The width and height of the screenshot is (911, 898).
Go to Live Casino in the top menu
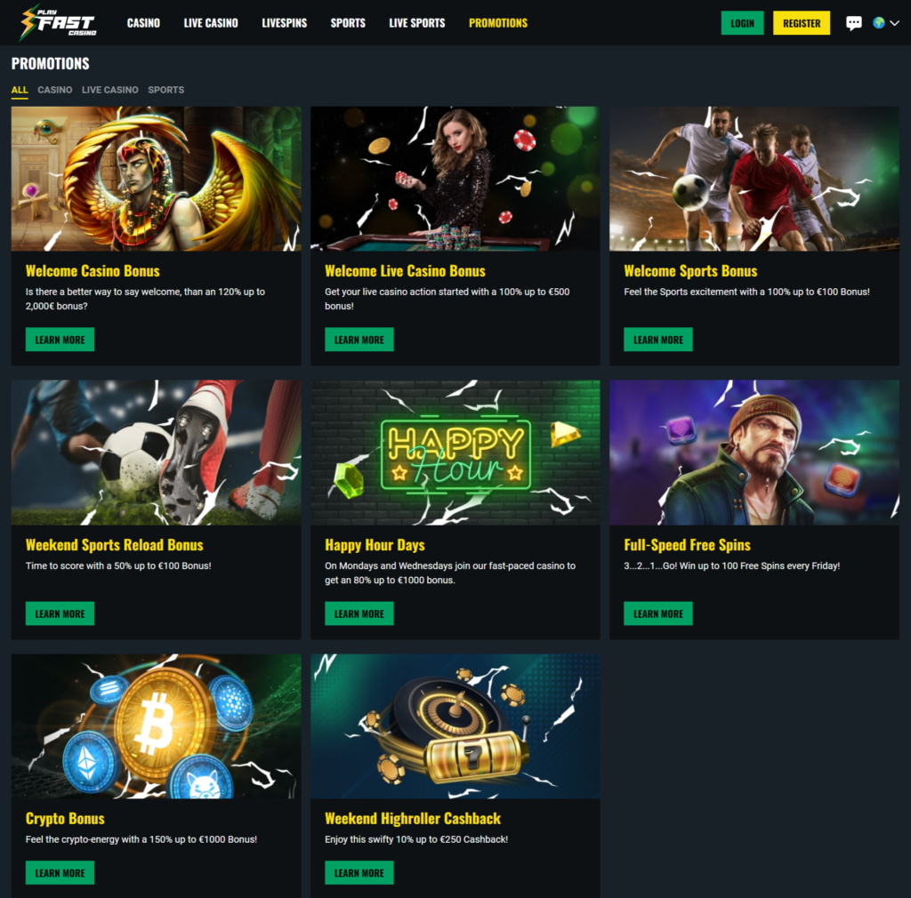coord(211,23)
